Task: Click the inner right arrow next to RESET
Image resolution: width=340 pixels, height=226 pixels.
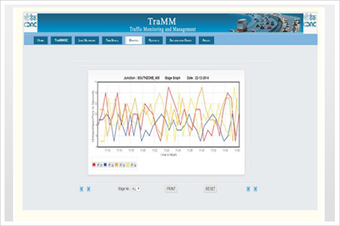Action: click(x=248, y=189)
